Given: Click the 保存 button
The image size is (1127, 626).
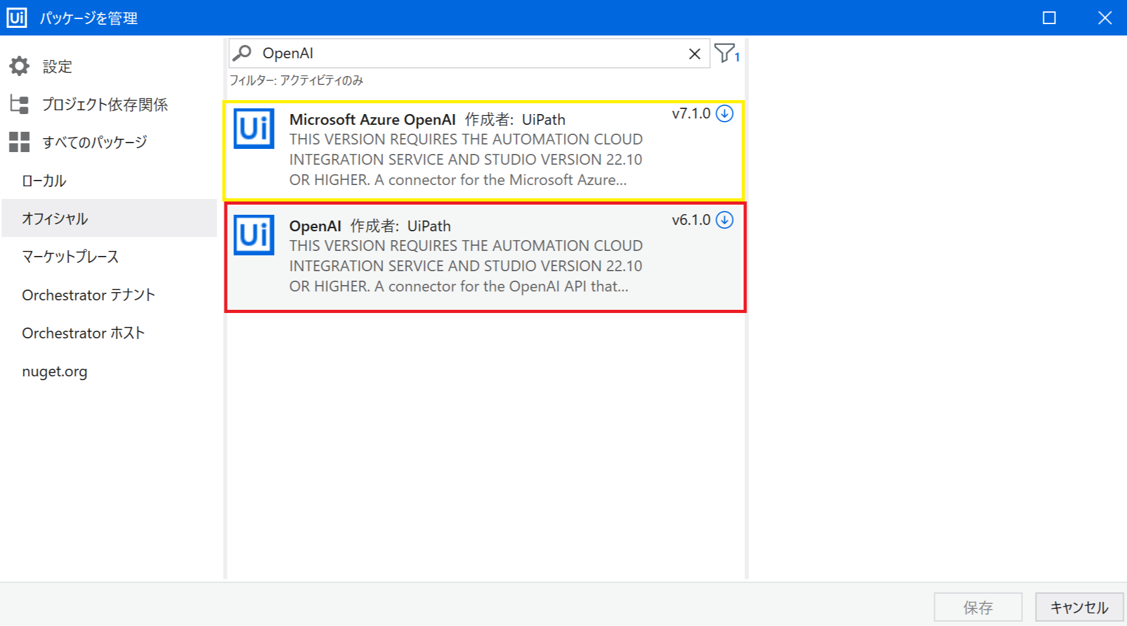Looking at the screenshot, I should (x=977, y=607).
